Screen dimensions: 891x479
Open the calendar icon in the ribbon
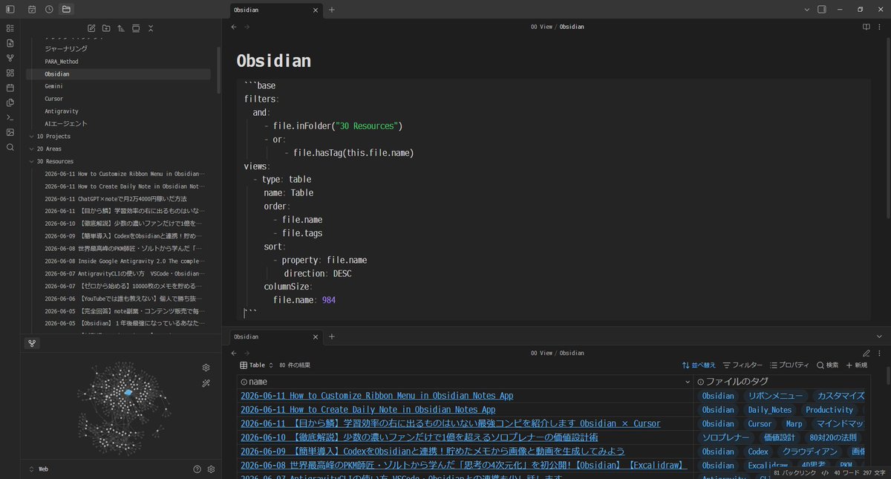coord(10,88)
